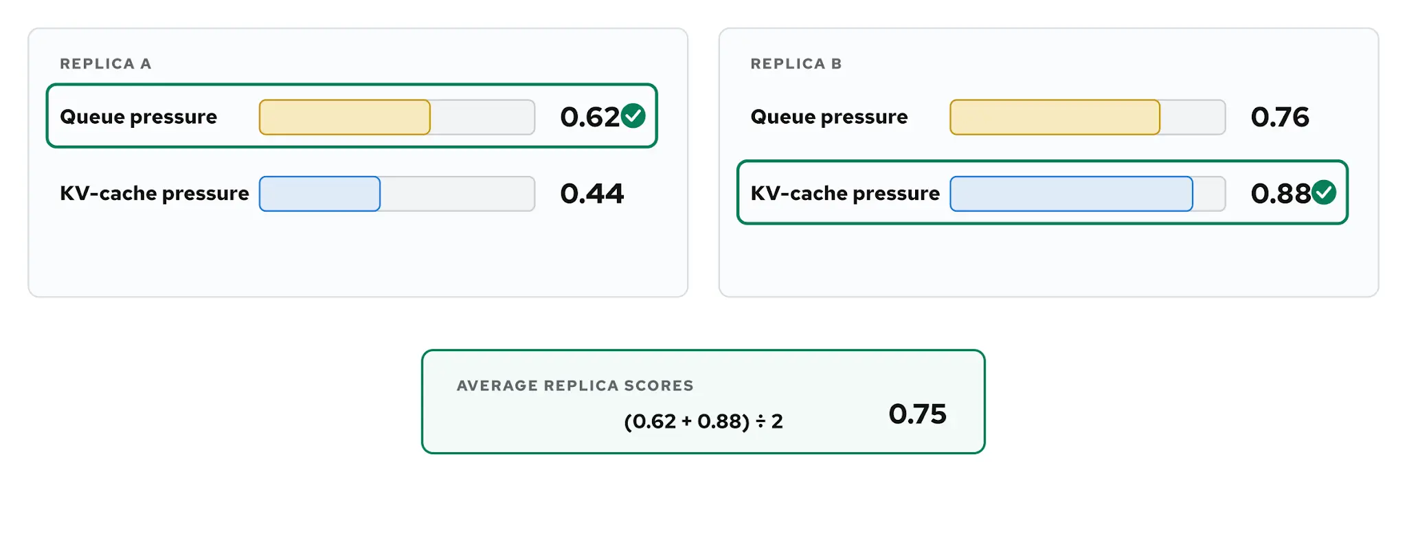The image size is (1407, 547).
Task: Click the 0.76 queue pressure value
Action: 1280,118
